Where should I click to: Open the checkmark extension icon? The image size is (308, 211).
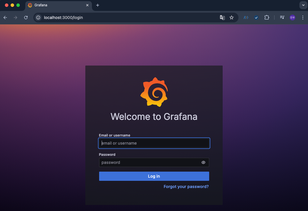click(x=256, y=18)
